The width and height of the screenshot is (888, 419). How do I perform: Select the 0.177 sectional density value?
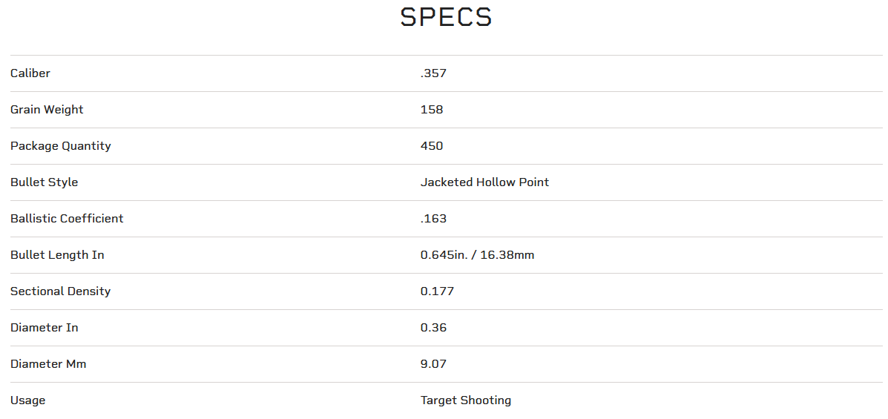tap(437, 291)
